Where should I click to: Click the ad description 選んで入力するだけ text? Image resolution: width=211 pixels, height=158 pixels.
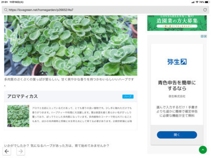[x=177, y=112]
